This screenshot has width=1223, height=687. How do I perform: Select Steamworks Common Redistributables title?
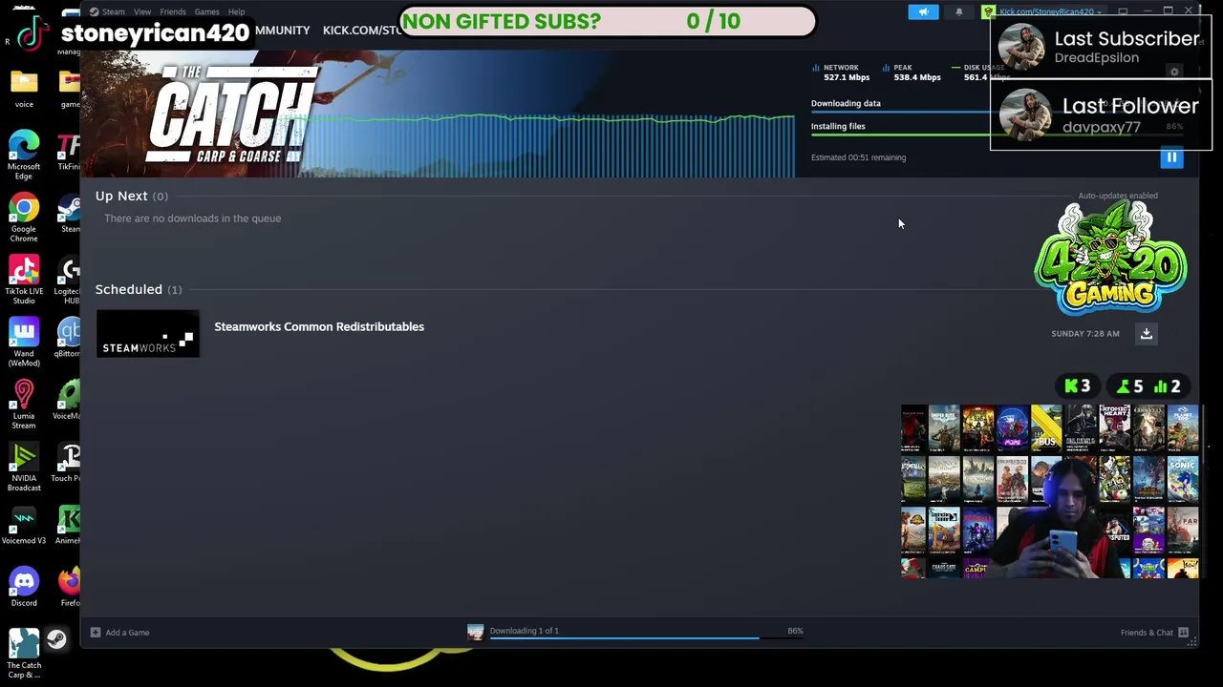tap(319, 326)
